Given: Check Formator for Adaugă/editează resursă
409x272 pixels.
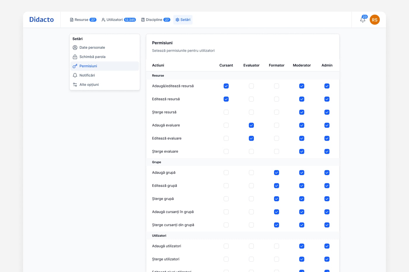Looking at the screenshot, I should (277, 86).
